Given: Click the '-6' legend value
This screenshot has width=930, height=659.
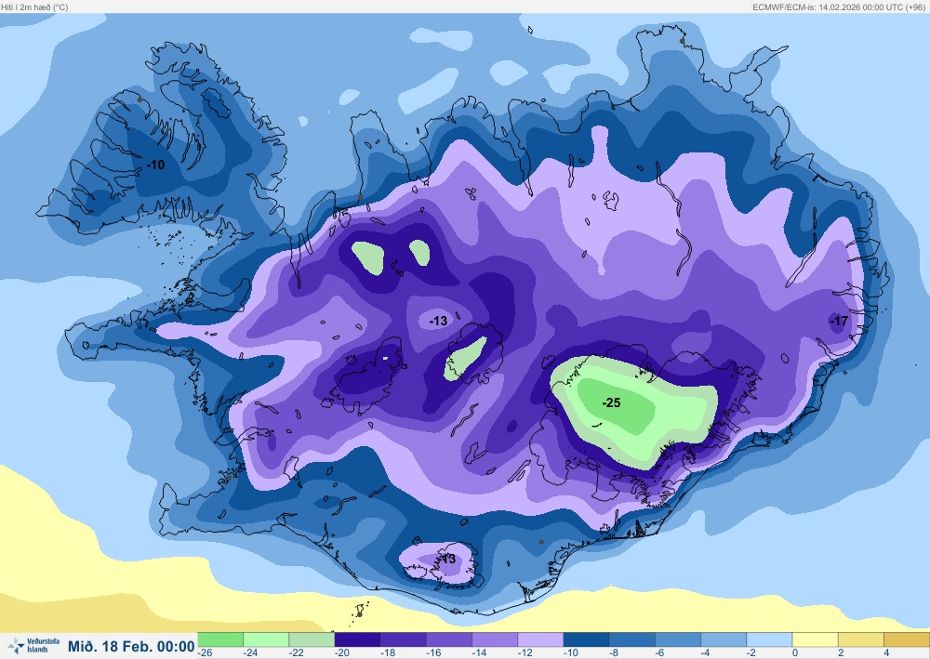Looking at the screenshot, I should click(659, 652).
